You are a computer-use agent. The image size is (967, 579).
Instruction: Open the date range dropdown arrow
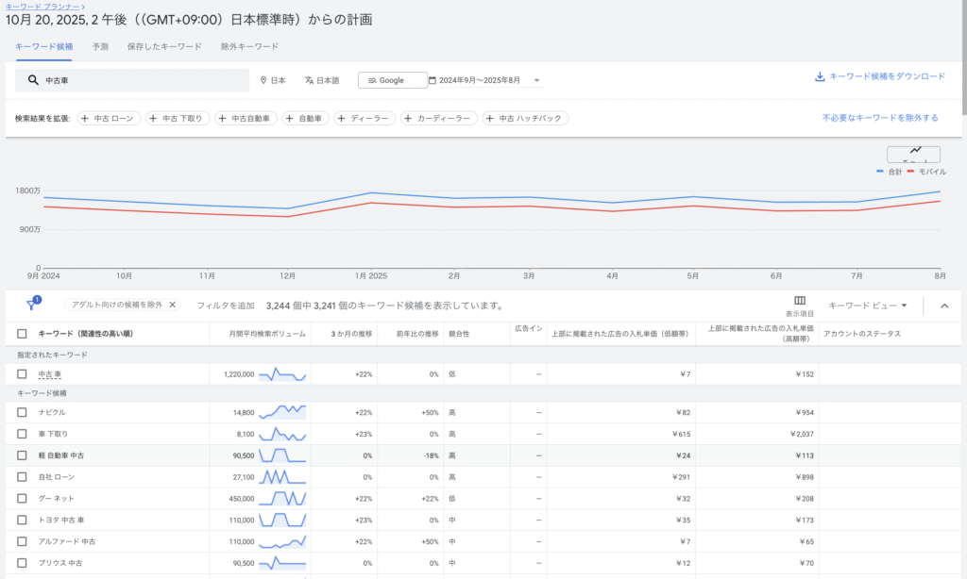point(536,81)
